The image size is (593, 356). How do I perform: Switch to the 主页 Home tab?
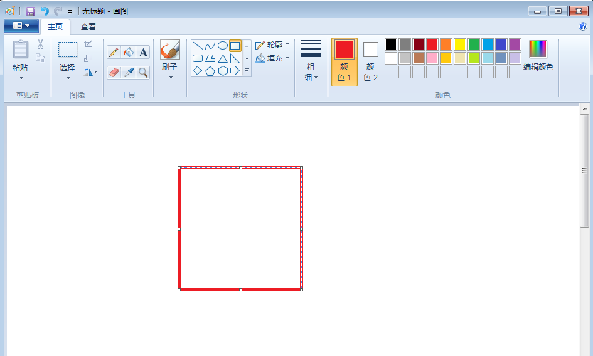coord(55,27)
